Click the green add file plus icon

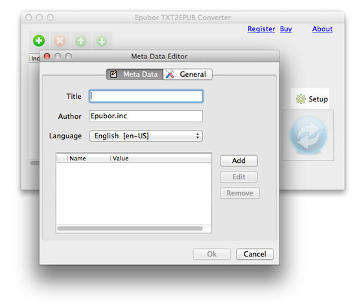39,41
